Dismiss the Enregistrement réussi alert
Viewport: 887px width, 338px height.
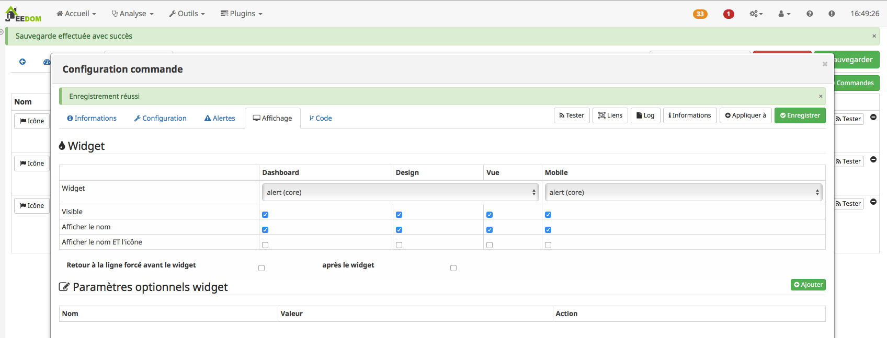[x=820, y=96]
